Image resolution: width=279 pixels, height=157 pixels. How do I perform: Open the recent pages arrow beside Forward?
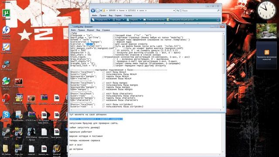coord(101,10)
